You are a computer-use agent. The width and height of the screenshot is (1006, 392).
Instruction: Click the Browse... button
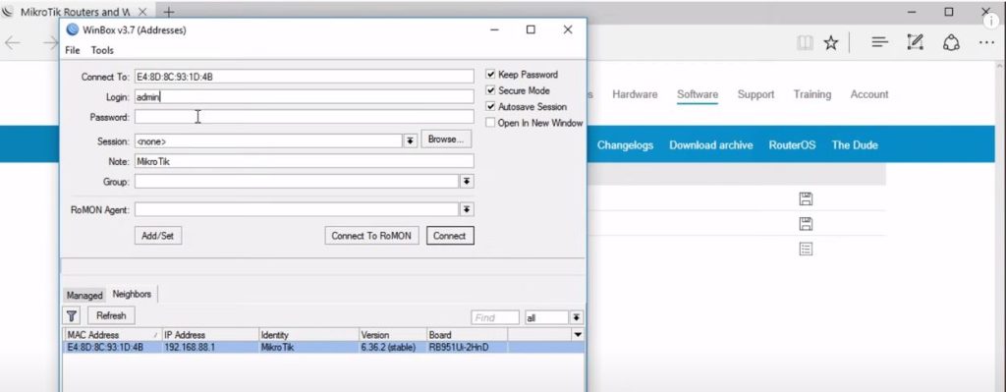point(446,140)
